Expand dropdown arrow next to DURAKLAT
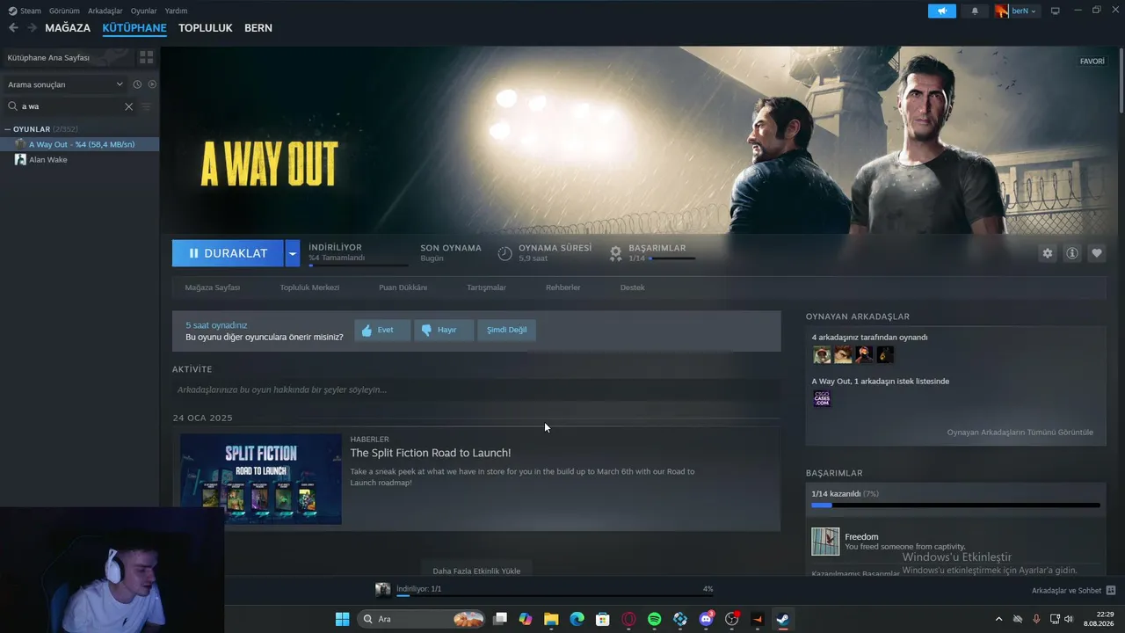The width and height of the screenshot is (1125, 633). [293, 253]
